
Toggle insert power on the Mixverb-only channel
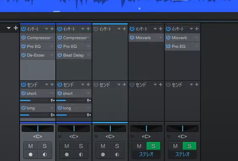132,29
